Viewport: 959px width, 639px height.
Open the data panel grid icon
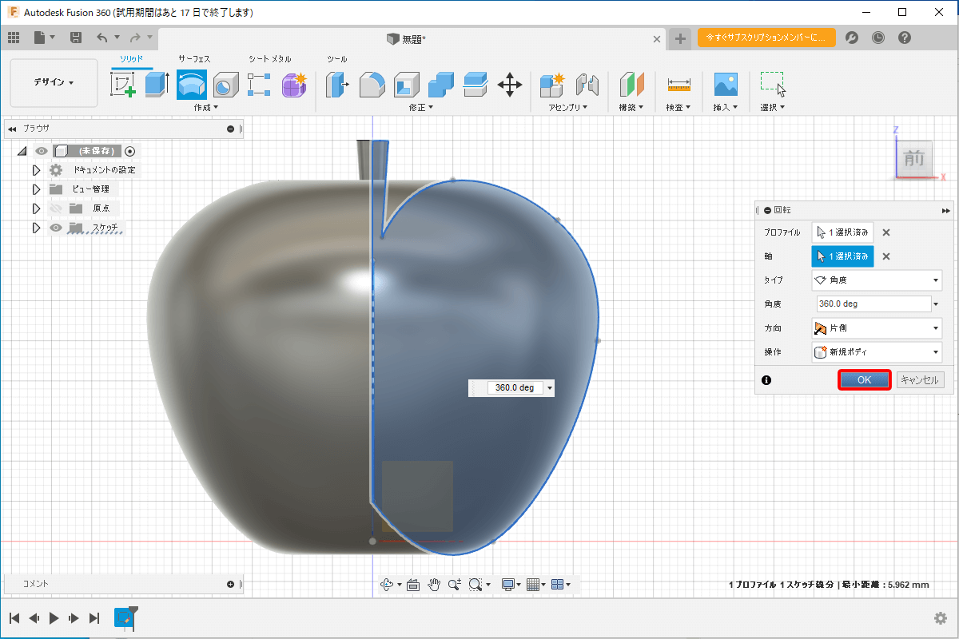tap(14, 38)
